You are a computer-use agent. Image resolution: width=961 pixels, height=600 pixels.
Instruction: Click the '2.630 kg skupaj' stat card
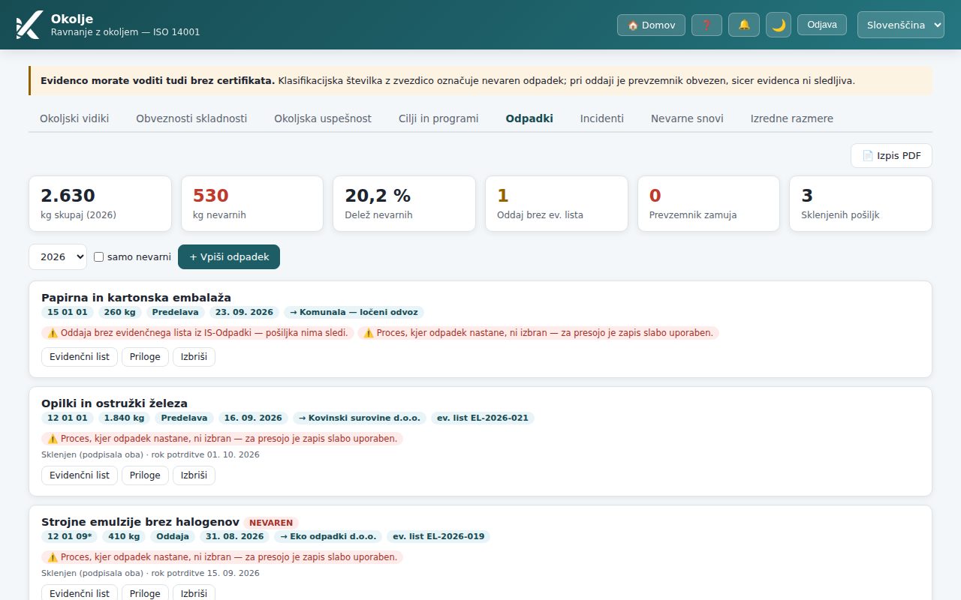100,204
